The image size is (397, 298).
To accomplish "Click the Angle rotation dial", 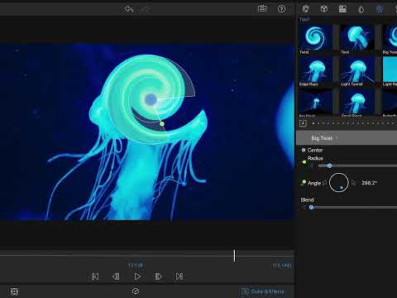I will click(338, 182).
